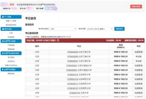
Task: Click 名额暂满 in the STN80006C row
Action: click(138, 65)
